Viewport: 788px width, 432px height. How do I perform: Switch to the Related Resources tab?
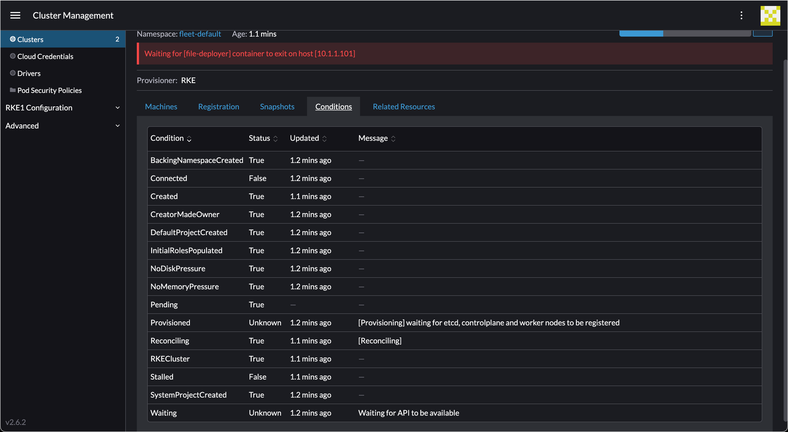[403, 107]
